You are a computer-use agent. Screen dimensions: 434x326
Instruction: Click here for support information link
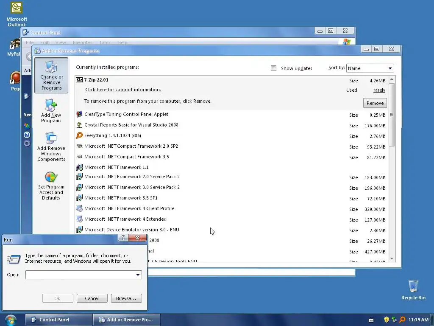tap(123, 90)
